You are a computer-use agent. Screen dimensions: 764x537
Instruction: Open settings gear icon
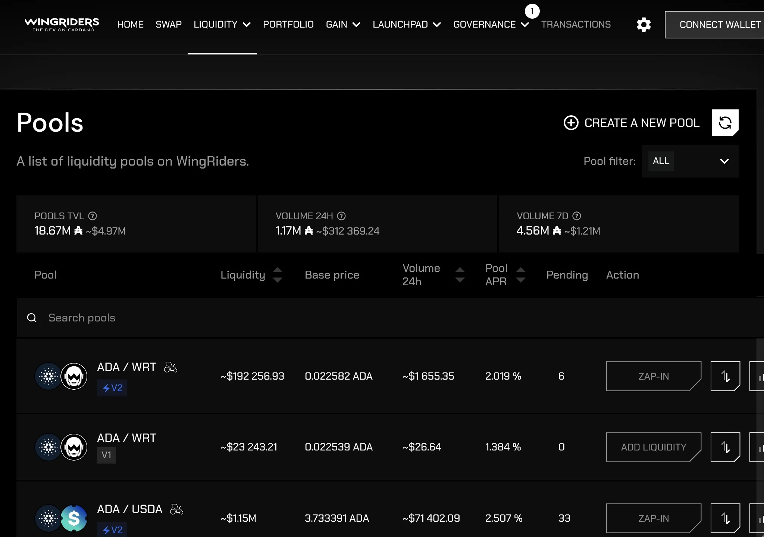(644, 25)
